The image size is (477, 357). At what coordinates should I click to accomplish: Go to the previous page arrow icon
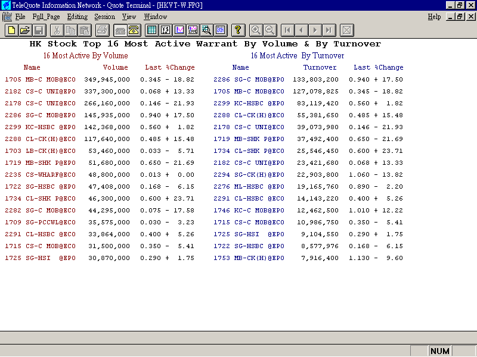click(301, 30)
